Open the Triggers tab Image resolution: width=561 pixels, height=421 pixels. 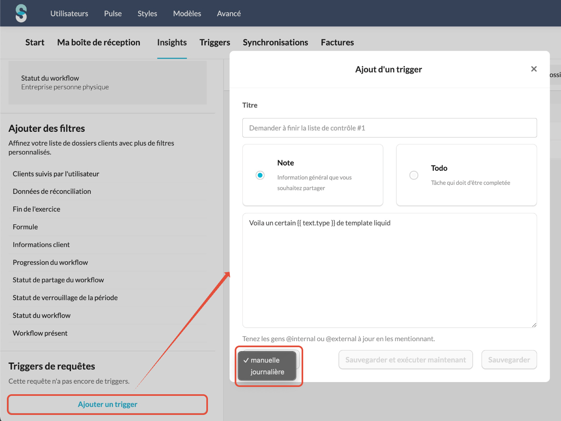coord(215,42)
